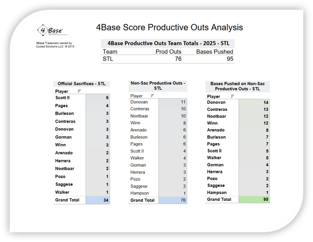Select 'Donovan' in Bases Pushed table

[216, 103]
